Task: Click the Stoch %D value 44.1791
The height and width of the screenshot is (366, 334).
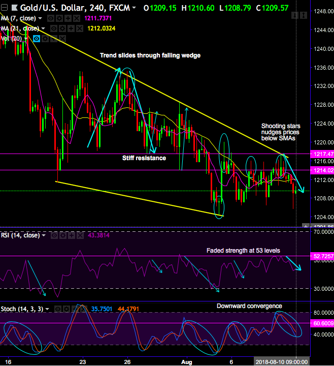Action: (128, 309)
